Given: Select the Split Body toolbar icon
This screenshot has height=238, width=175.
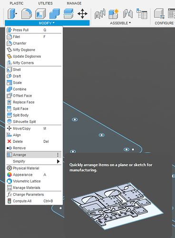Looking at the screenshot, I should (x=68, y=14).
